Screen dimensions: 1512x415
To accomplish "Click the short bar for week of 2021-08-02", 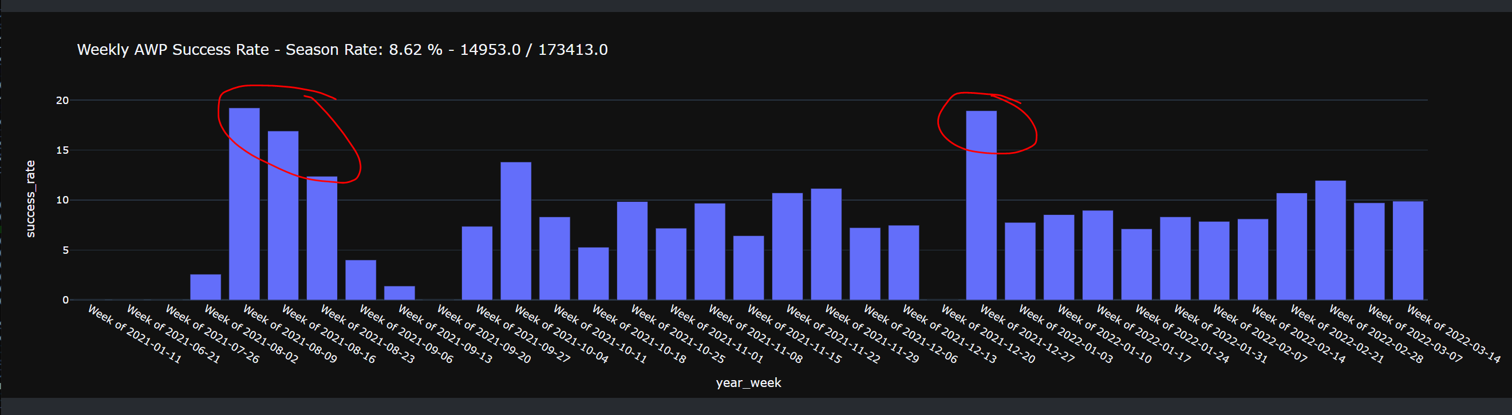I will click(x=206, y=287).
